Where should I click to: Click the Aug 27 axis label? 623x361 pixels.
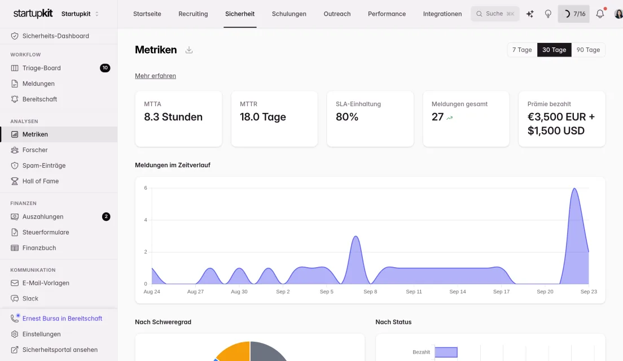195,292
